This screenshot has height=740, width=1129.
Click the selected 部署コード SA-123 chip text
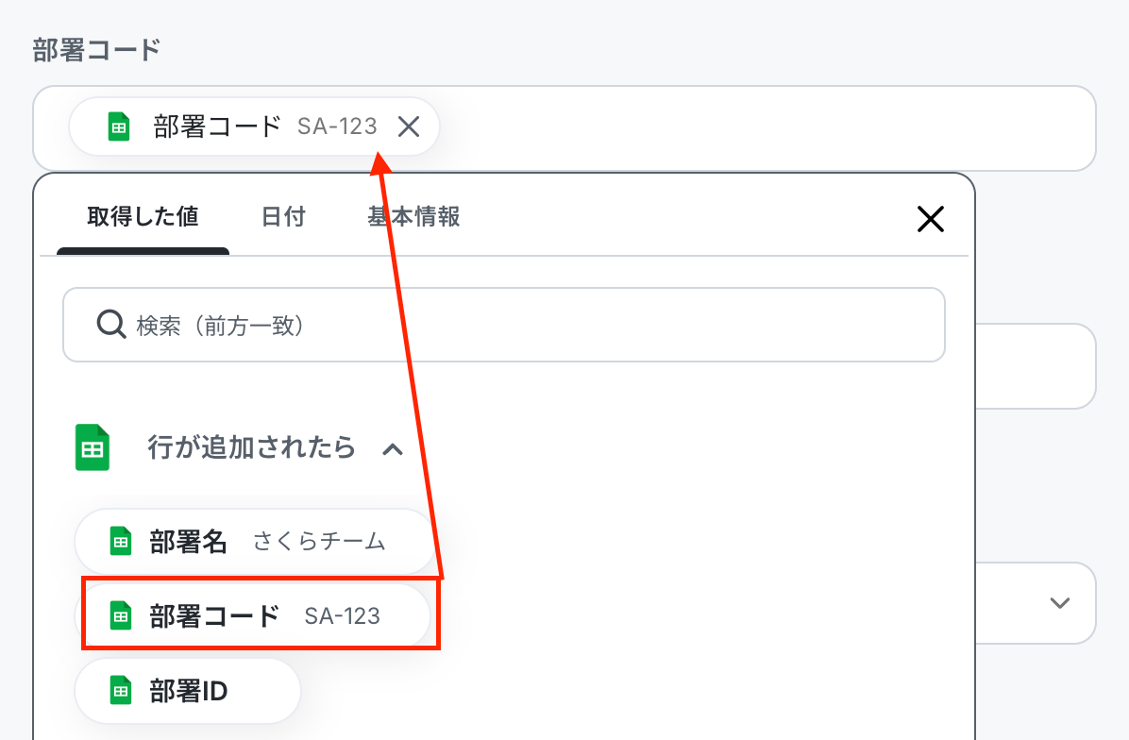click(x=264, y=126)
